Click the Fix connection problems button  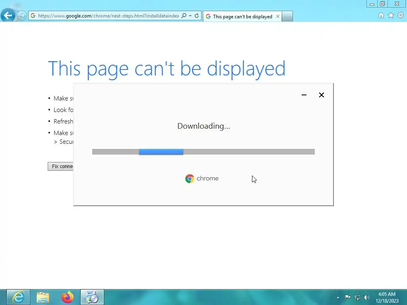61,166
